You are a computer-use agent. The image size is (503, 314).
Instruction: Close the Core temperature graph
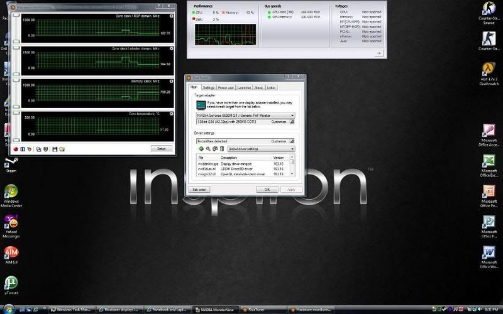pyautogui.click(x=171, y=114)
